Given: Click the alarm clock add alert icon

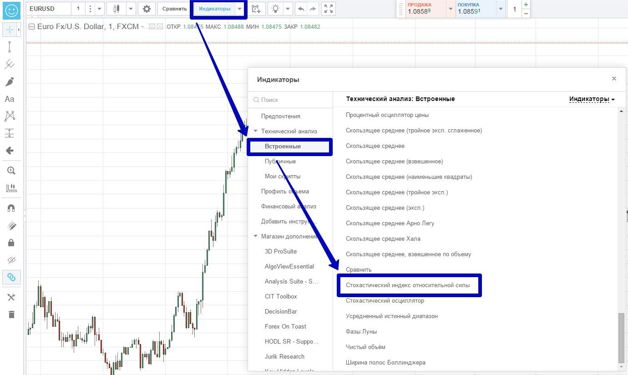Looking at the screenshot, I should point(256,9).
